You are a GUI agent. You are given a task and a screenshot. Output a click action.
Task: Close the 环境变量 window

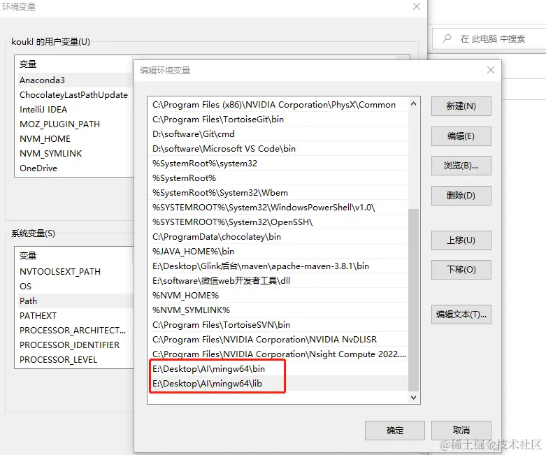pos(417,6)
